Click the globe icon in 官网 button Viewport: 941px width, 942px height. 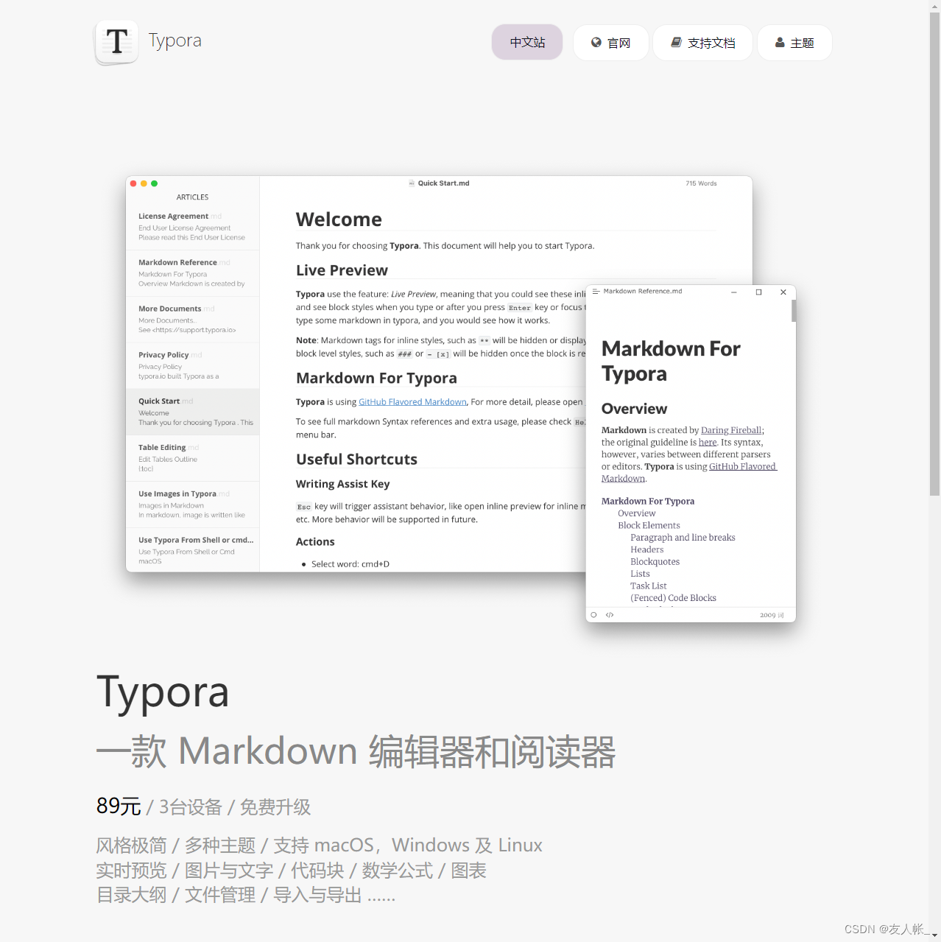596,43
